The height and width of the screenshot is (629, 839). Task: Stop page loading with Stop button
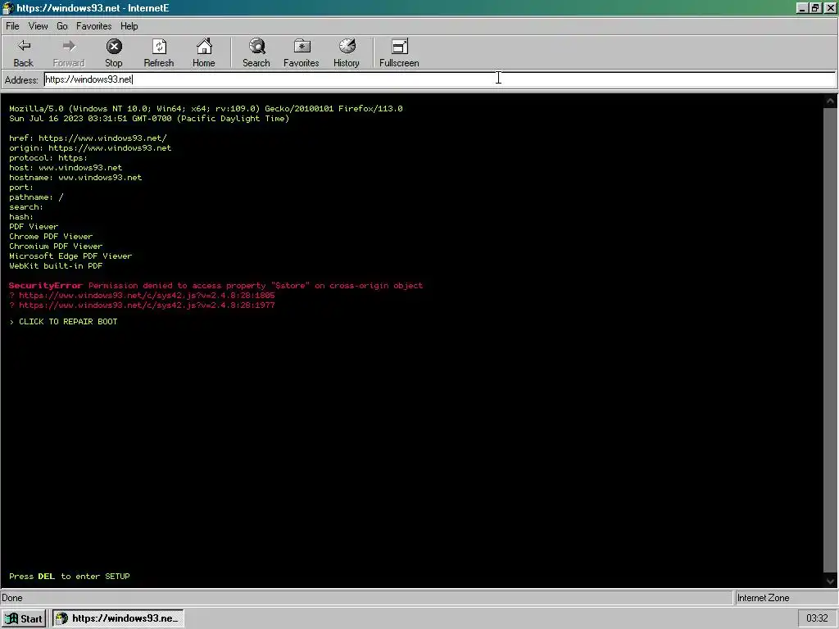[x=113, y=53]
